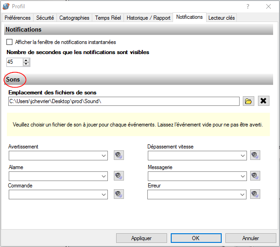Screen dimensions: 280x247
Task: Switch to the Sécurité tab
Action: (45, 18)
